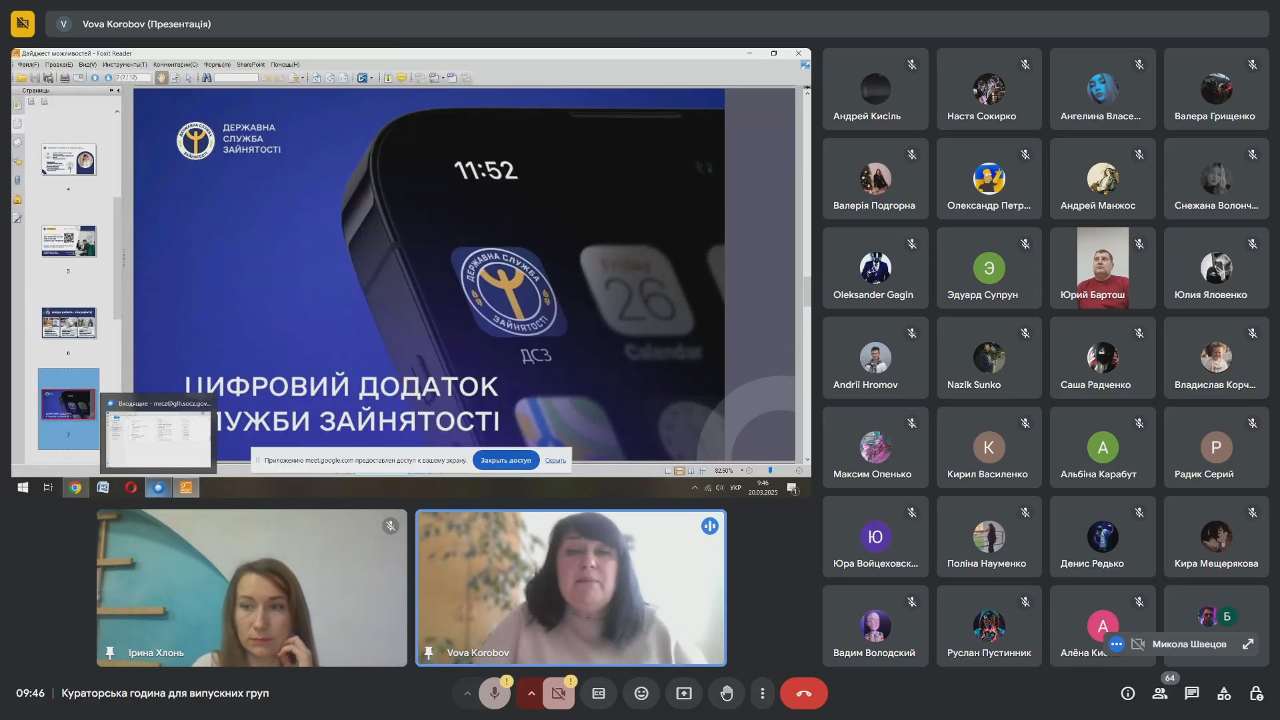This screenshot has width=1280, height=720.
Task: Open Файл menu in shared Foxit Reader
Action: 28,65
